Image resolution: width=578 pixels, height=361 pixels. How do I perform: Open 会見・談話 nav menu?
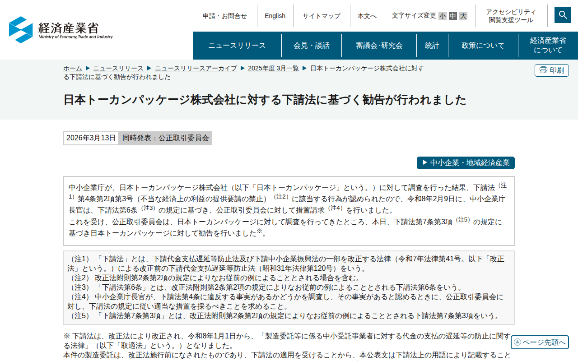pos(312,46)
